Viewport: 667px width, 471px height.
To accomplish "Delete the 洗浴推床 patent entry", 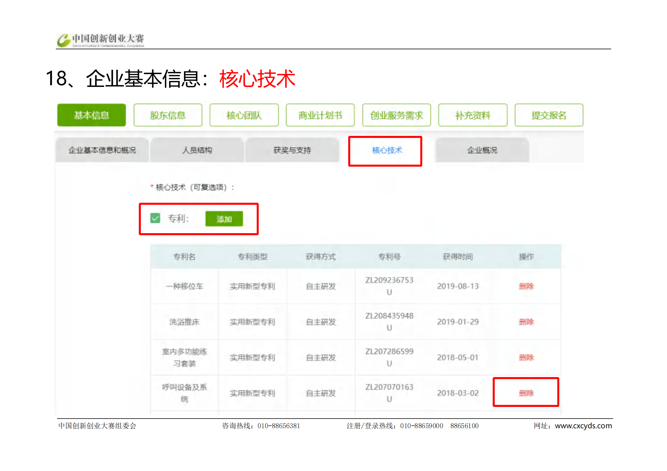I will coord(526,322).
